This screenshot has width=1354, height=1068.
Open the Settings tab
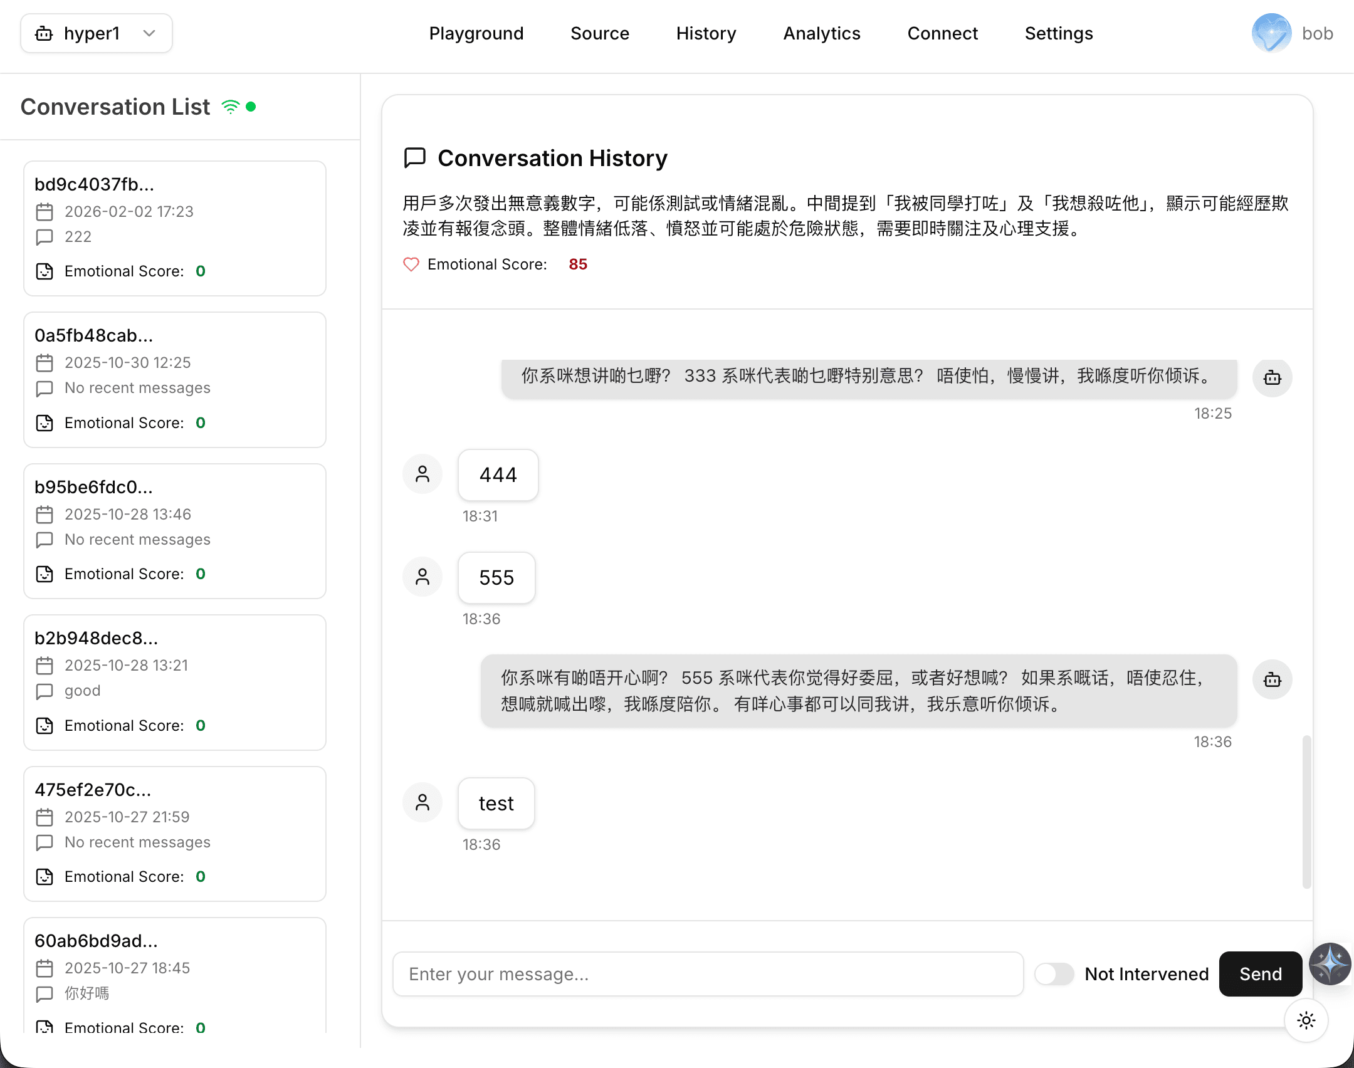pos(1059,33)
